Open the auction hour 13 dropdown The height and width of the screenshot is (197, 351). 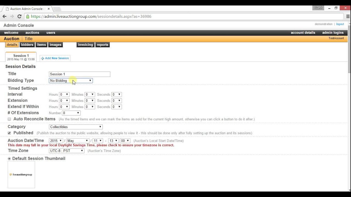(113, 141)
